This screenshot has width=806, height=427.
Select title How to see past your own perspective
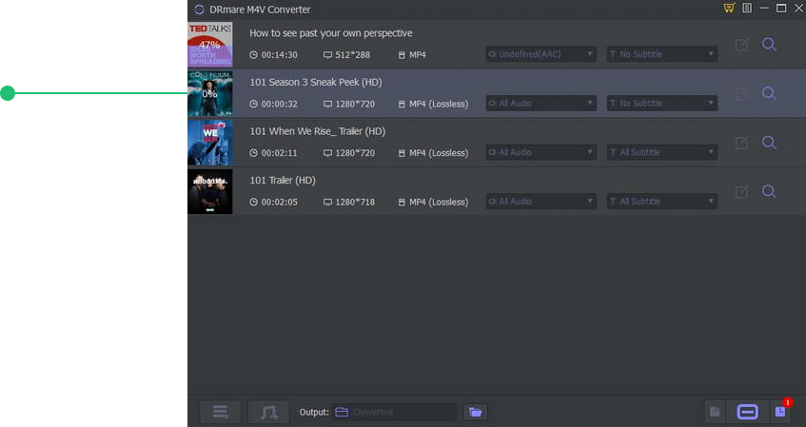pyautogui.click(x=330, y=33)
